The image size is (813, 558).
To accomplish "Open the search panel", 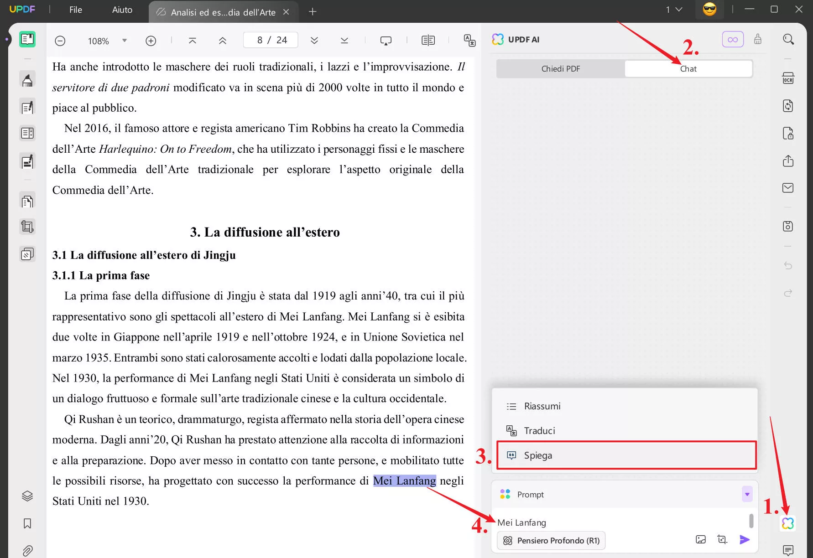I will (x=788, y=40).
